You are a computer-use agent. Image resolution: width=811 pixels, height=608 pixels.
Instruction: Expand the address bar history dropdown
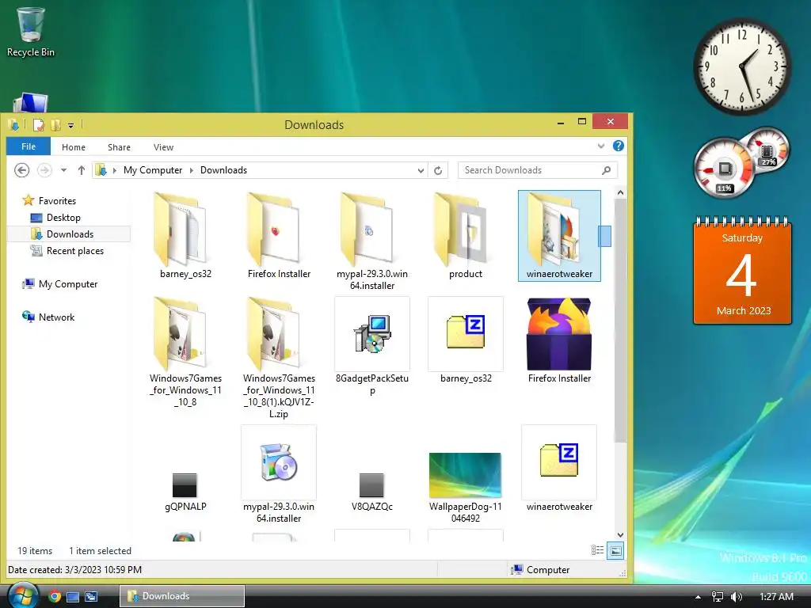click(421, 171)
